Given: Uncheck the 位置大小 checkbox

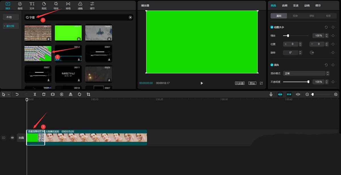Looking at the screenshot, I should coord(272,27).
